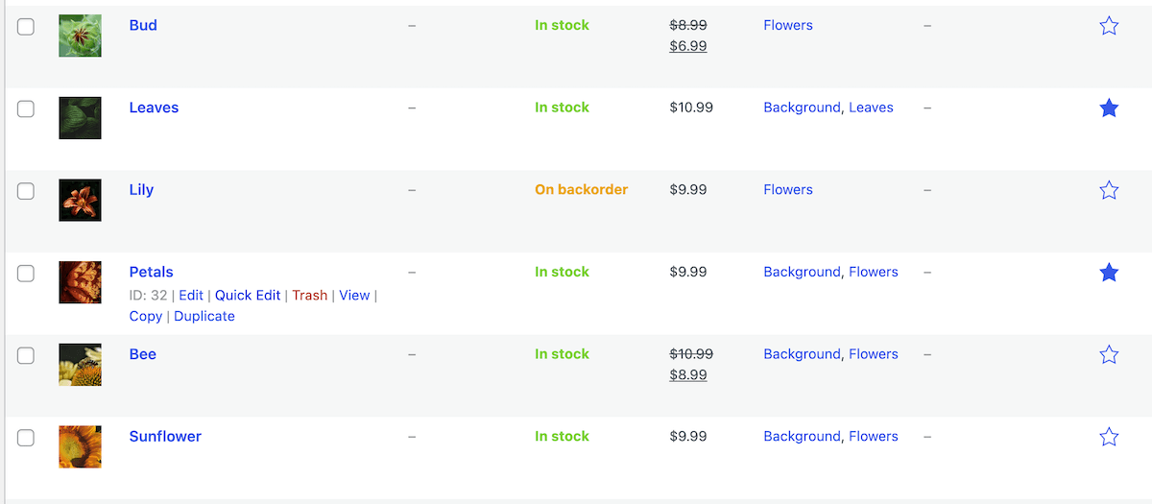
Task: Select the Bud product checkbox
Action: [x=26, y=27]
